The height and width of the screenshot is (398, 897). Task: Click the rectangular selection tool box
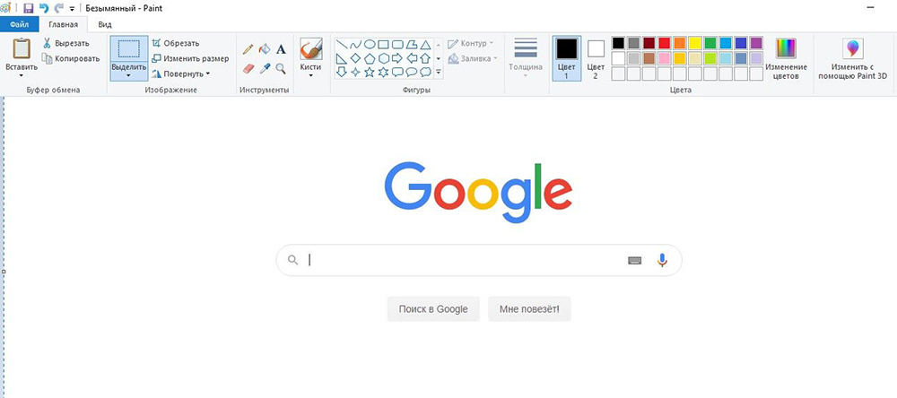128,48
